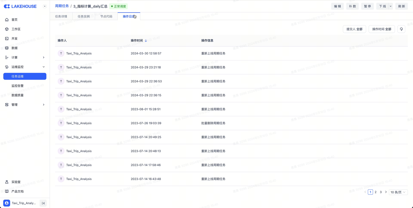This screenshot has height=208, width=413.
Task: Open the workspace cube icon
Action: click(7, 29)
